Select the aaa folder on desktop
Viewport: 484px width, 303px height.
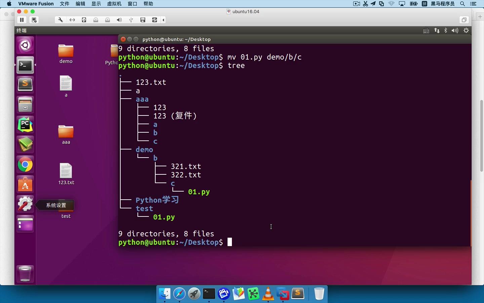[x=66, y=135]
